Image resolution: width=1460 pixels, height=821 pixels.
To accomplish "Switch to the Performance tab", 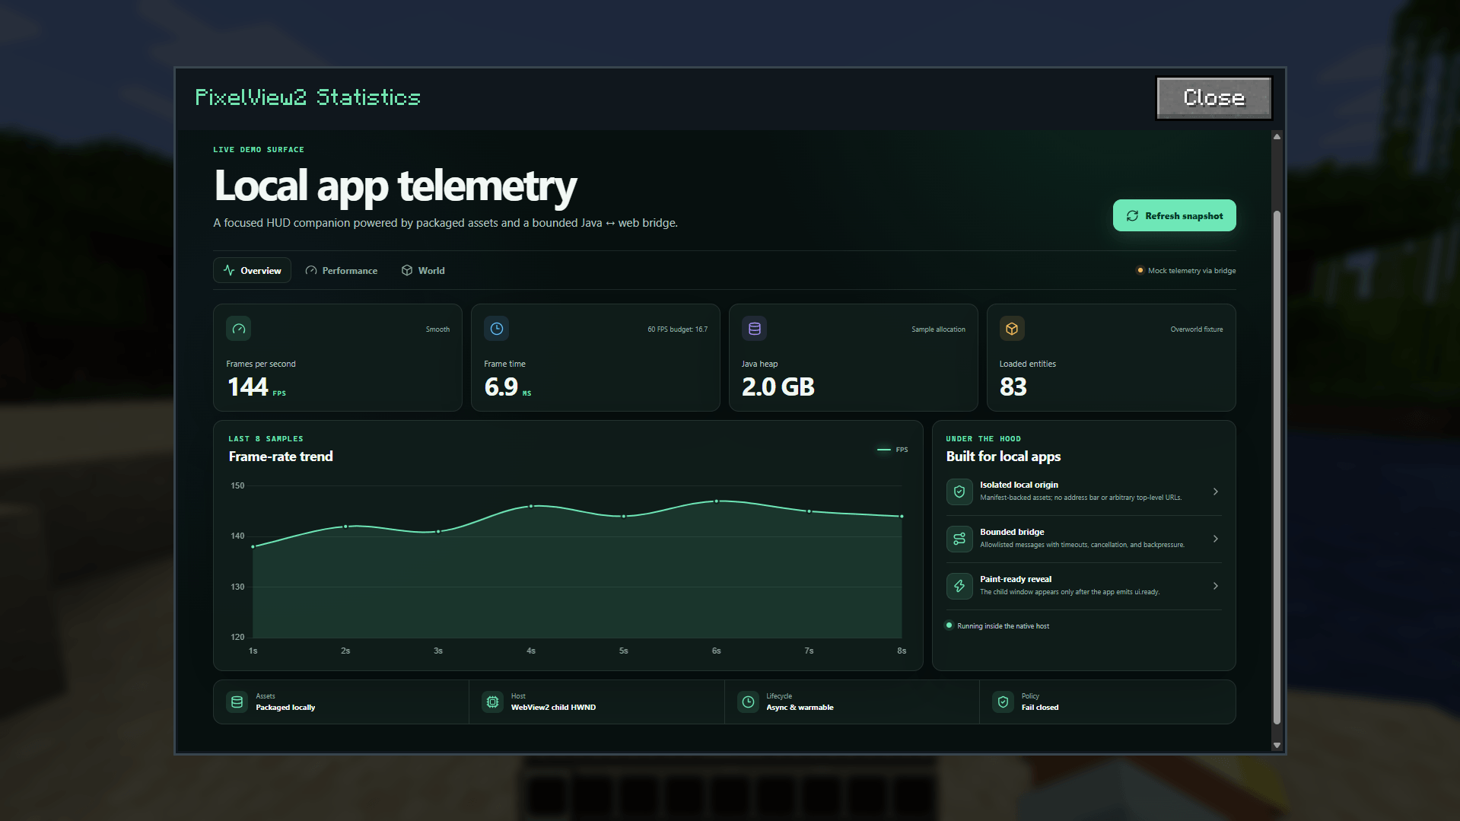I will pos(341,271).
